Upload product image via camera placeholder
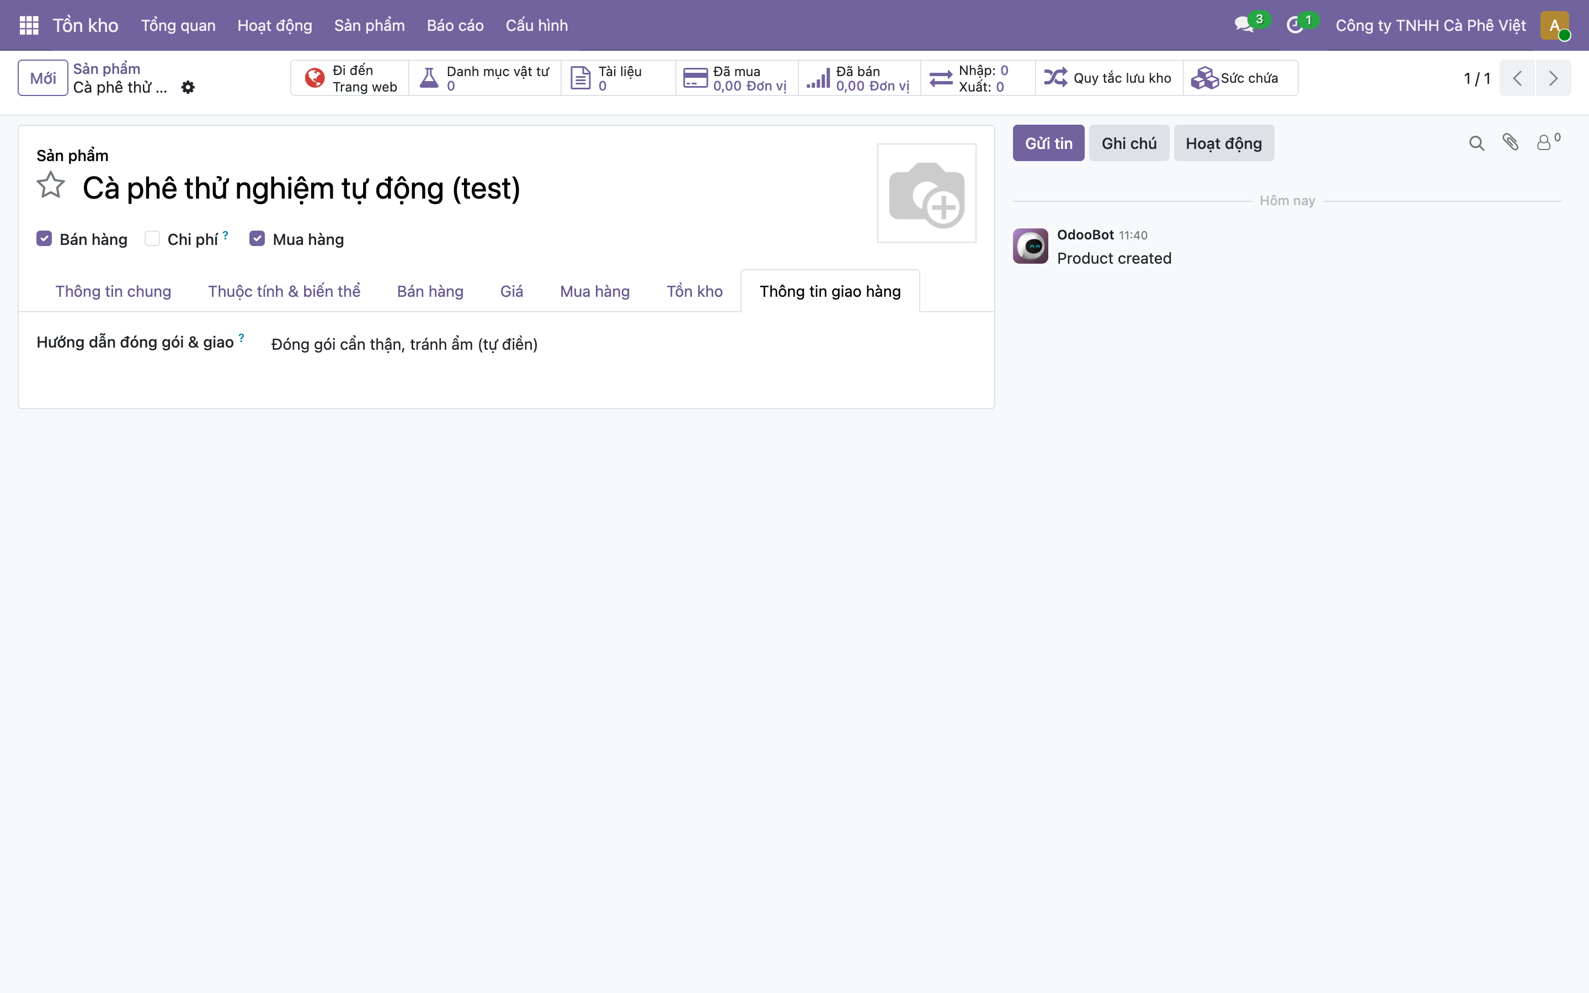The height and width of the screenshot is (993, 1589). (926, 193)
